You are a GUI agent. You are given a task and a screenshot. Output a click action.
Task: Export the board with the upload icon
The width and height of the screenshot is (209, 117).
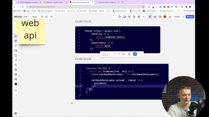47,17
